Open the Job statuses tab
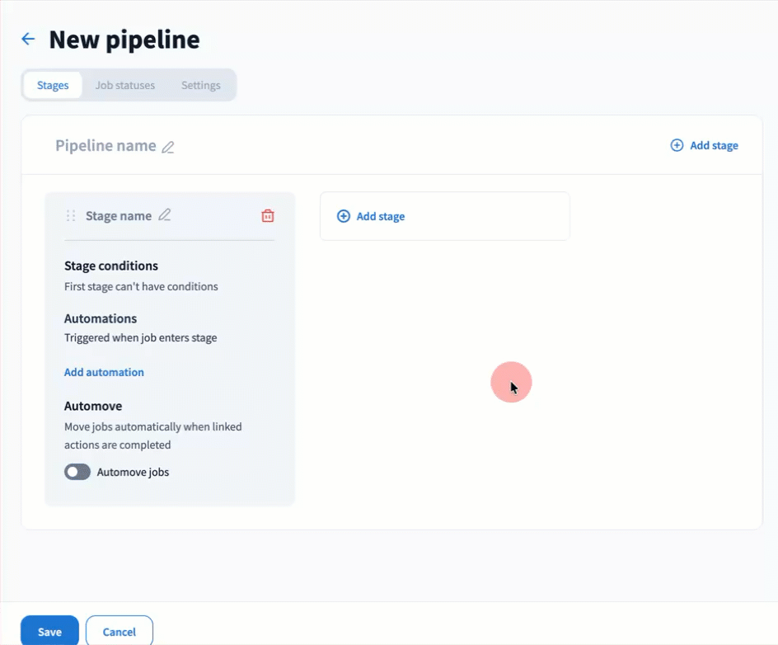 [125, 85]
